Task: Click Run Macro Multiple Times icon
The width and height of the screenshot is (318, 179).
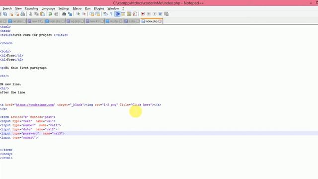Action: coord(160,14)
